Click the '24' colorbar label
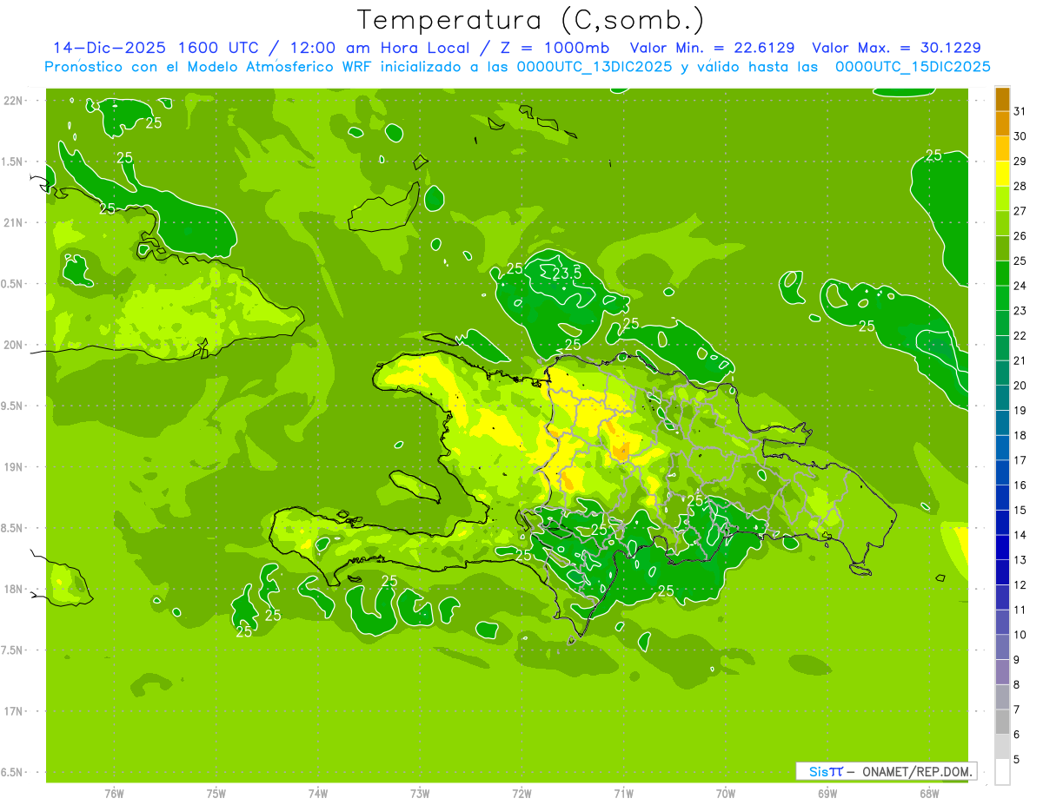The image size is (1043, 805). pyautogui.click(x=1020, y=286)
